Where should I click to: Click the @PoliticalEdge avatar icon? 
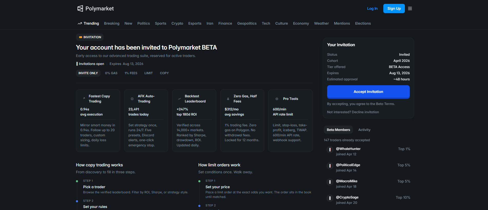click(330, 166)
